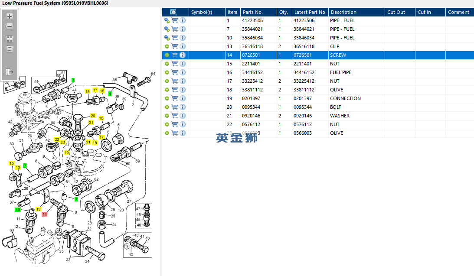This screenshot has height=276, width=474.
Task: Click yellow callout 19 in the diagram
Action: coord(66,153)
